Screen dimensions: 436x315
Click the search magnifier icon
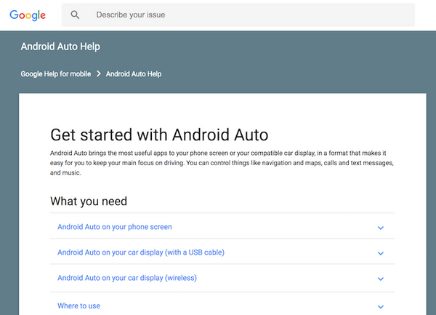coord(75,15)
